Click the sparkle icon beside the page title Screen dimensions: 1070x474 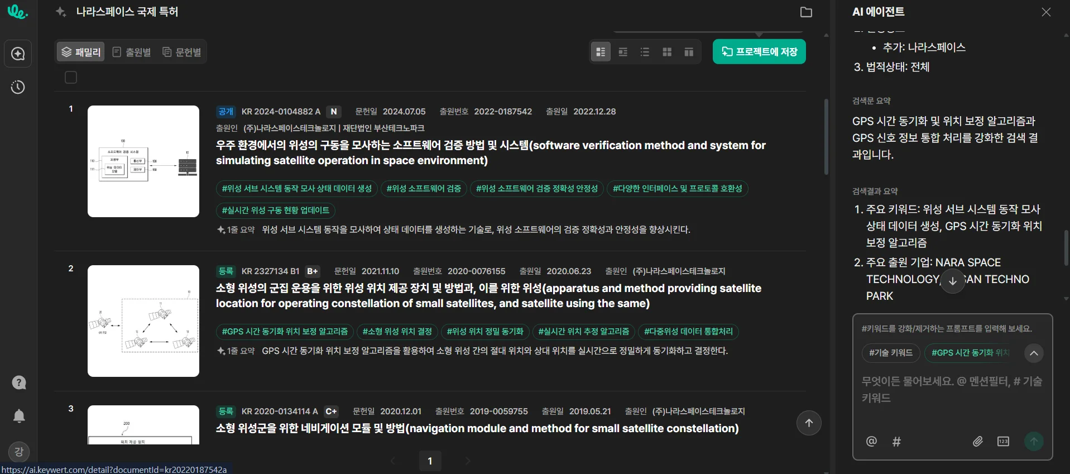[61, 12]
